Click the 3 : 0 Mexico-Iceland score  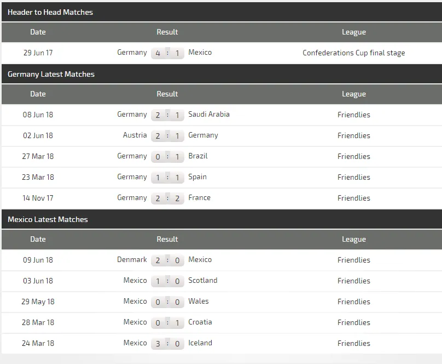pyautogui.click(x=167, y=344)
